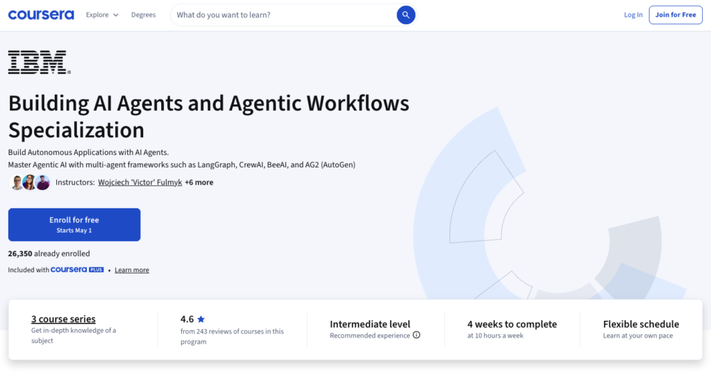Screen dimensions: 711x373
Task: Click the Join for Free button
Action: coord(676,15)
